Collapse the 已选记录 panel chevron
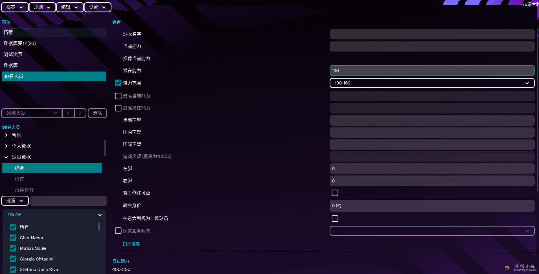Image resolution: width=539 pixels, height=274 pixels. point(100,215)
